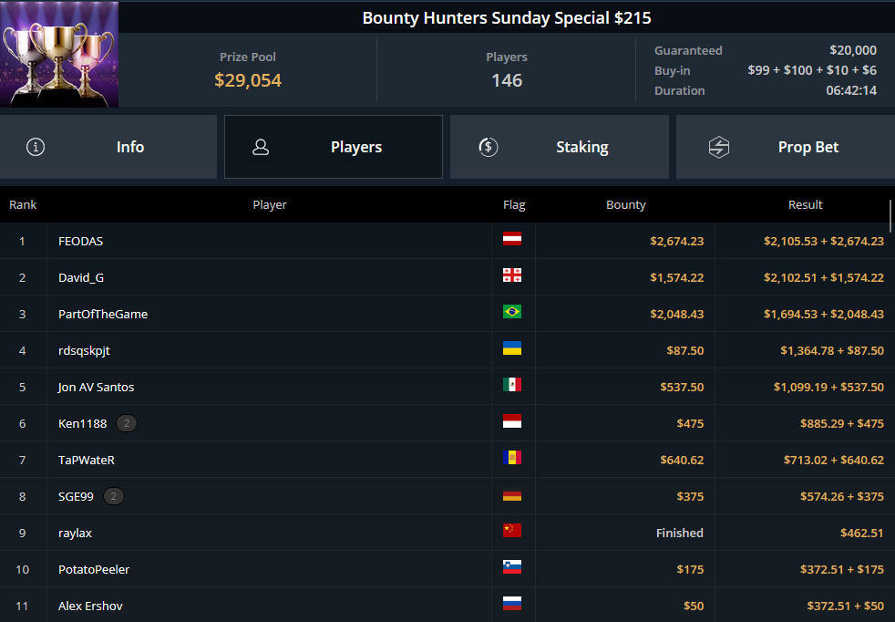
Task: Click FEODAS's bounty $2,674.23
Action: coord(677,241)
